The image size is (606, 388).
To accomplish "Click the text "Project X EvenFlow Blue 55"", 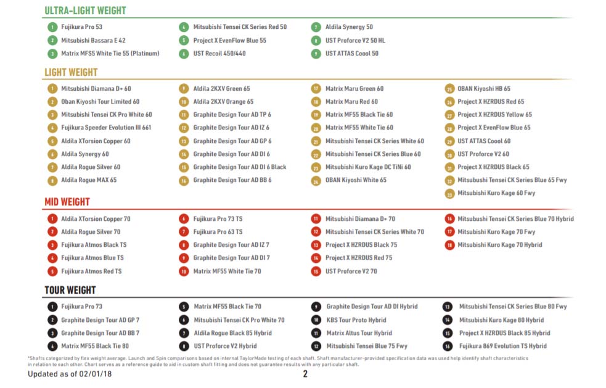I will [x=229, y=40].
